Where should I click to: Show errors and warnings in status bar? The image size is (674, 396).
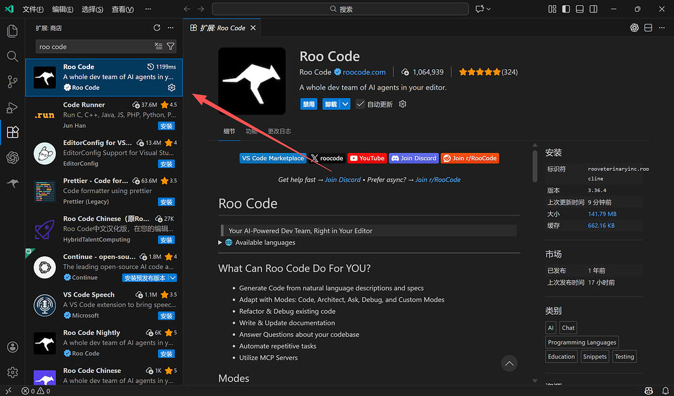coord(36,391)
